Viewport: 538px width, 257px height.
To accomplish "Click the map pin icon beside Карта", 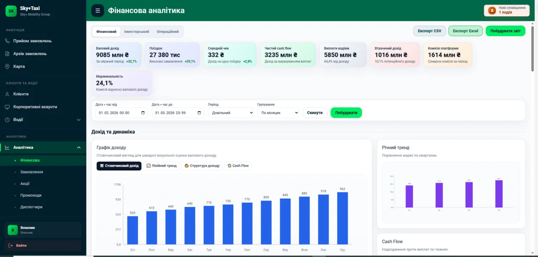I will pyautogui.click(x=7, y=66).
